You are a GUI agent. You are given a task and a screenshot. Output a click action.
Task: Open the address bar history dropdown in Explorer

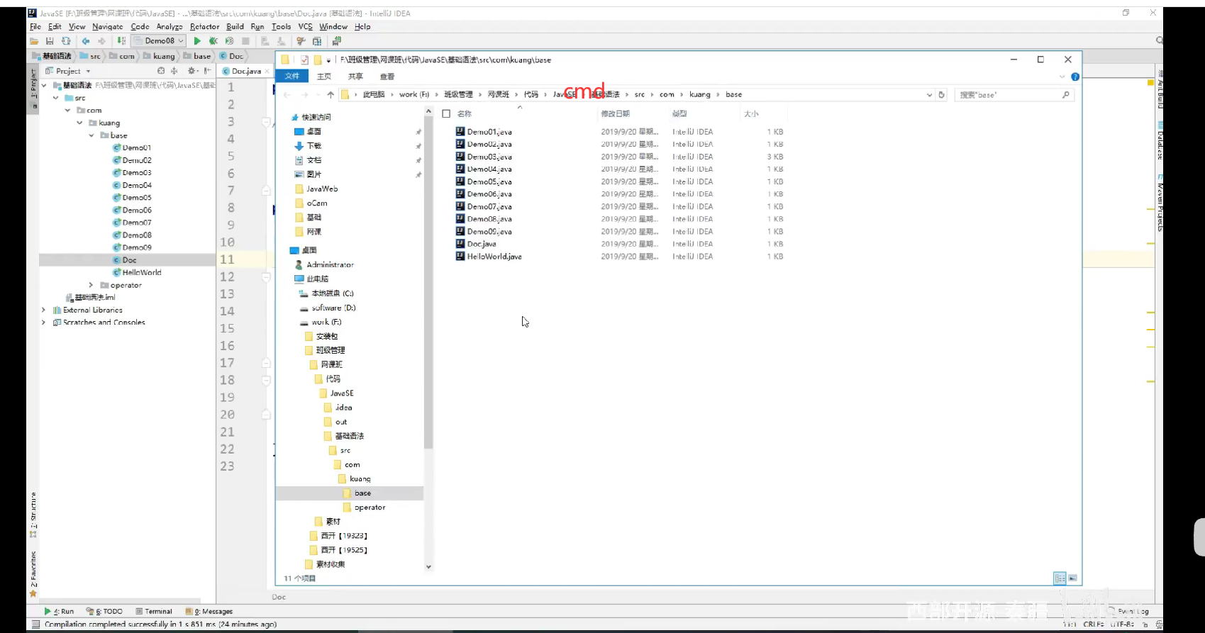click(929, 94)
